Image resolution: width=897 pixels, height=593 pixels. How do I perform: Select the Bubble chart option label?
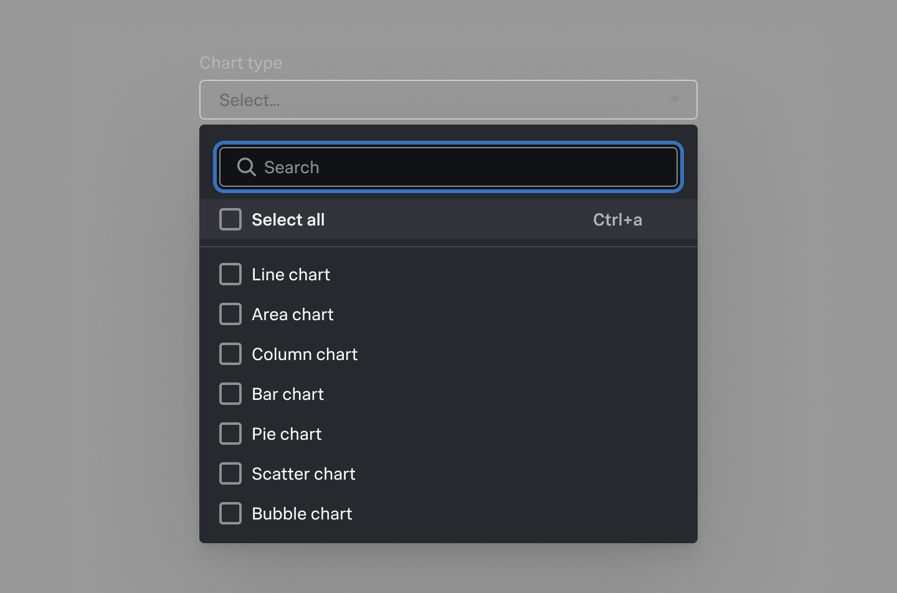pyautogui.click(x=301, y=513)
